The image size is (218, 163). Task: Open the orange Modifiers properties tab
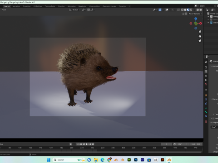pyautogui.click(x=206, y=95)
